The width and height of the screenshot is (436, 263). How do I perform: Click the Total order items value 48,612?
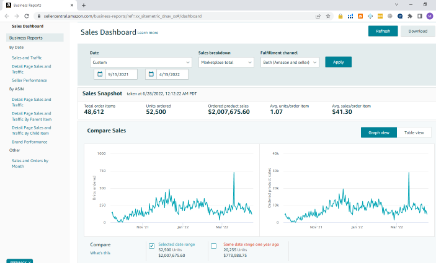pyautogui.click(x=94, y=112)
